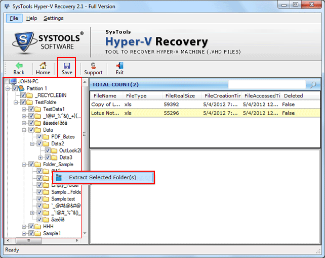Uncheck the HHH checkbox
Image resolution: width=325 pixels, height=258 pixels.
point(31,227)
